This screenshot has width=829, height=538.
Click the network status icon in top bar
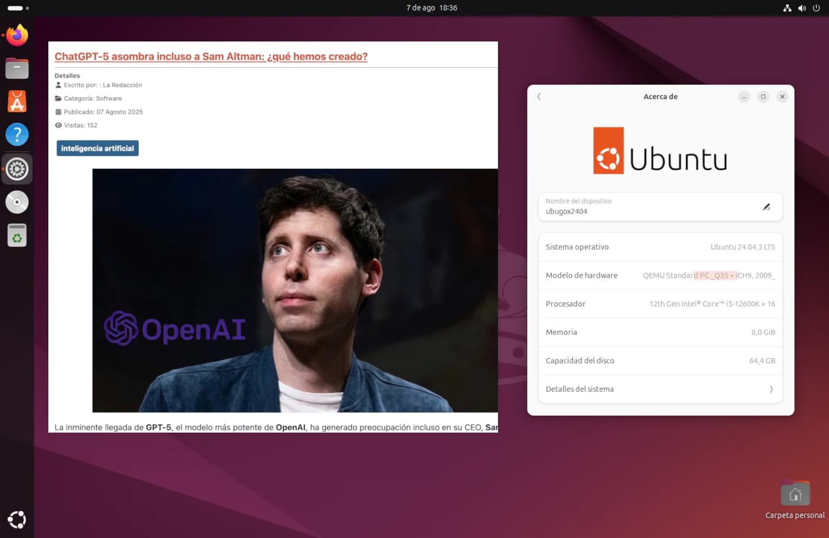click(x=788, y=8)
